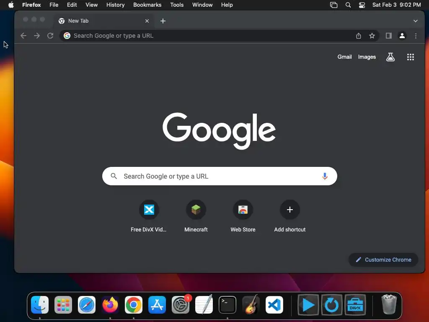Image resolution: width=429 pixels, height=322 pixels.
Task: Open the Bookmarks menu
Action: click(147, 5)
